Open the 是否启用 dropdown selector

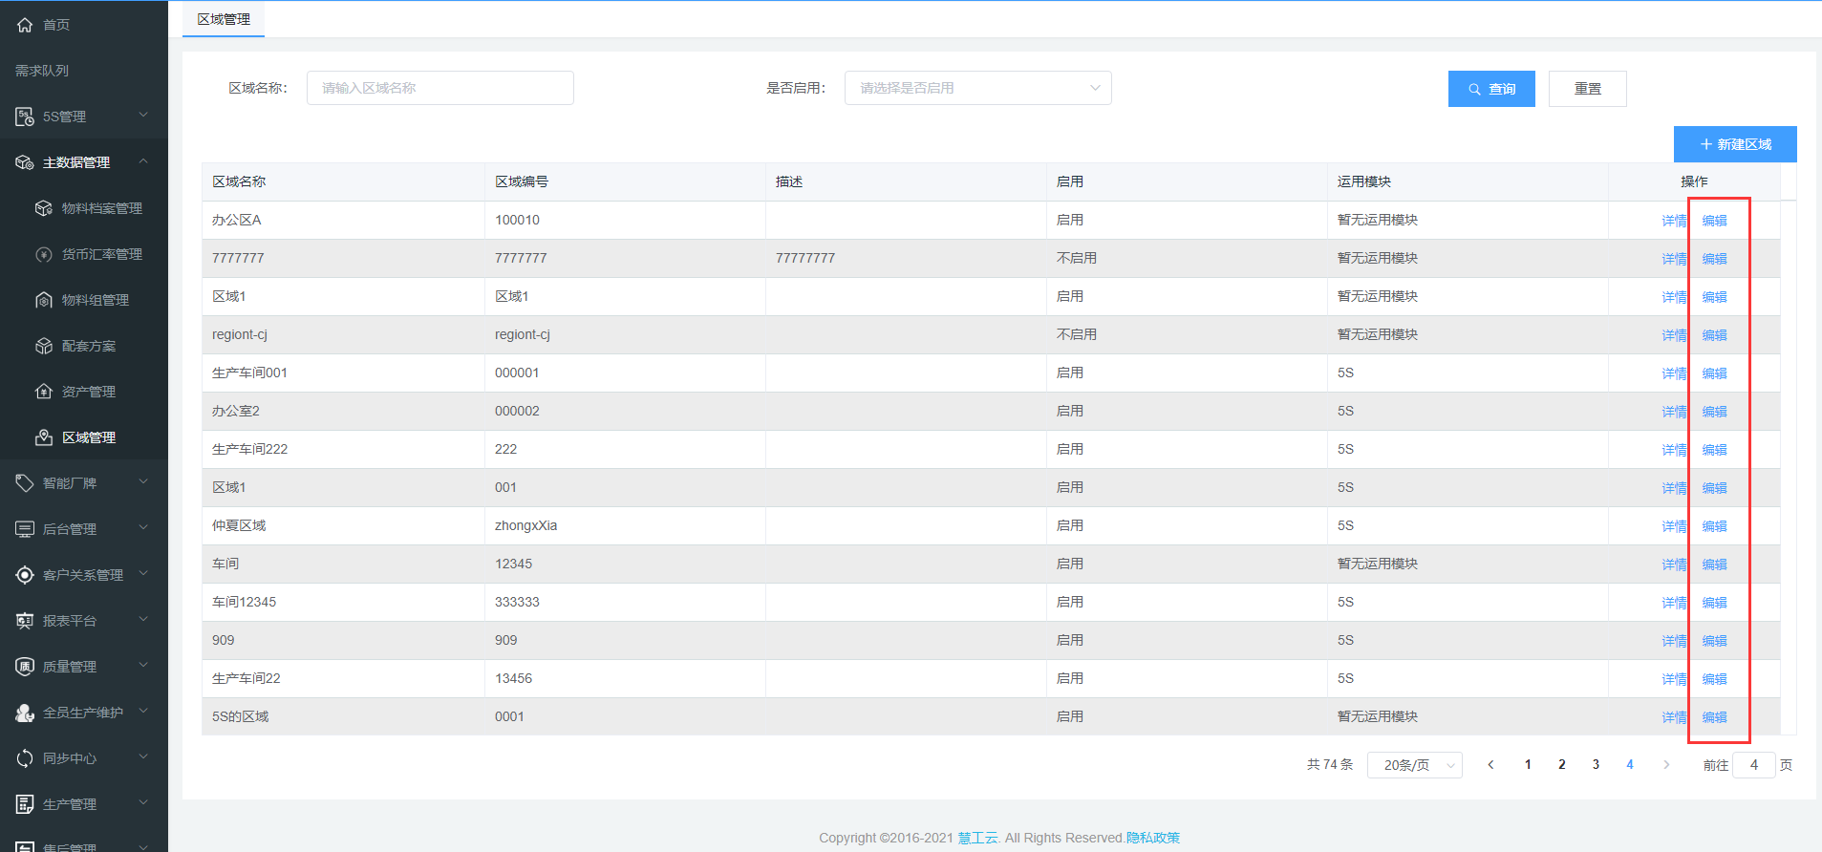coord(977,88)
